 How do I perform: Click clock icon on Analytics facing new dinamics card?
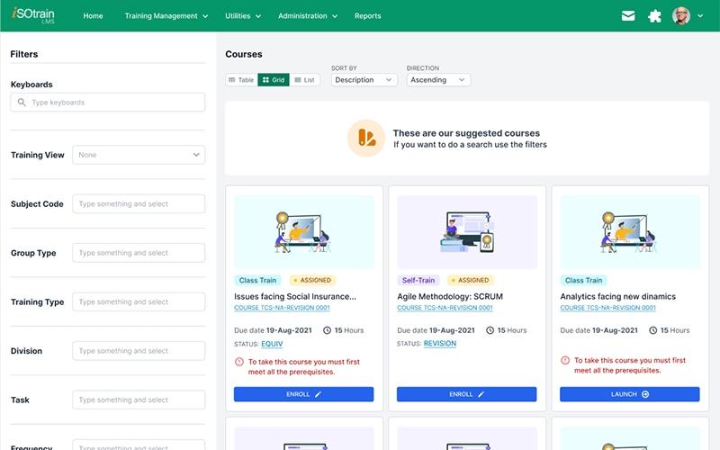pyautogui.click(x=653, y=330)
